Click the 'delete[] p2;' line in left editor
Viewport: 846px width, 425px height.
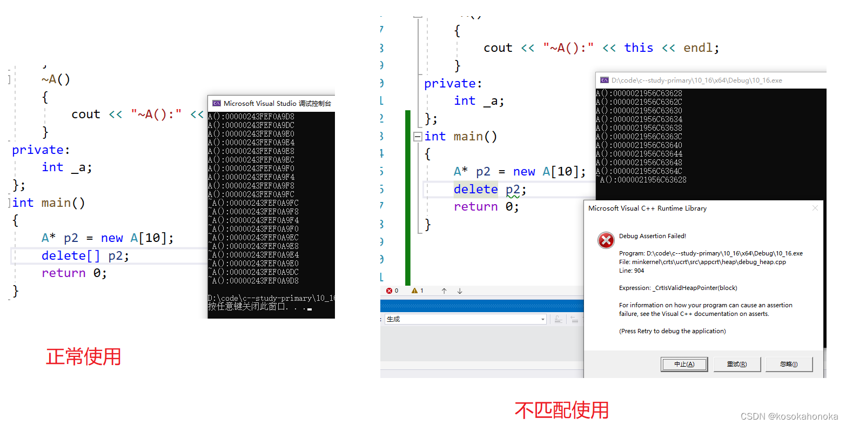tap(85, 256)
